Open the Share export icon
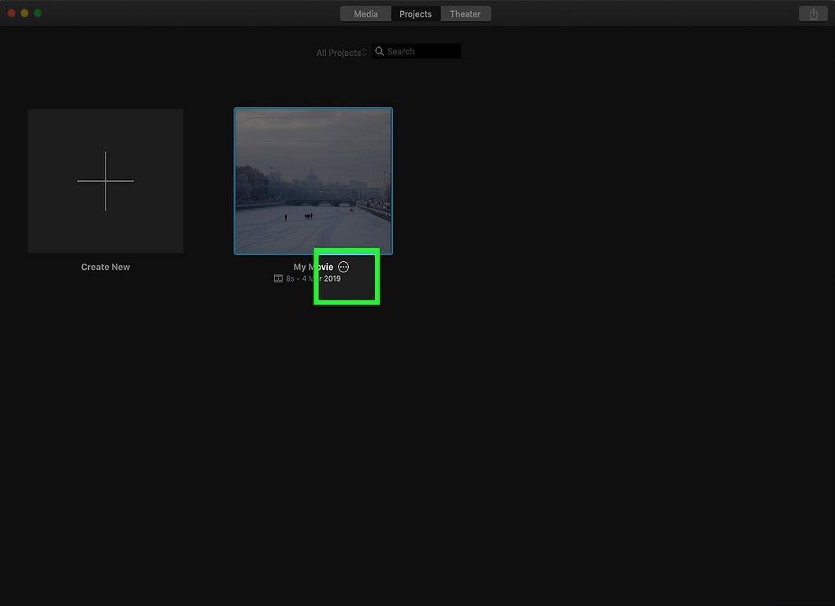Image resolution: width=835 pixels, height=606 pixels. coord(813,14)
